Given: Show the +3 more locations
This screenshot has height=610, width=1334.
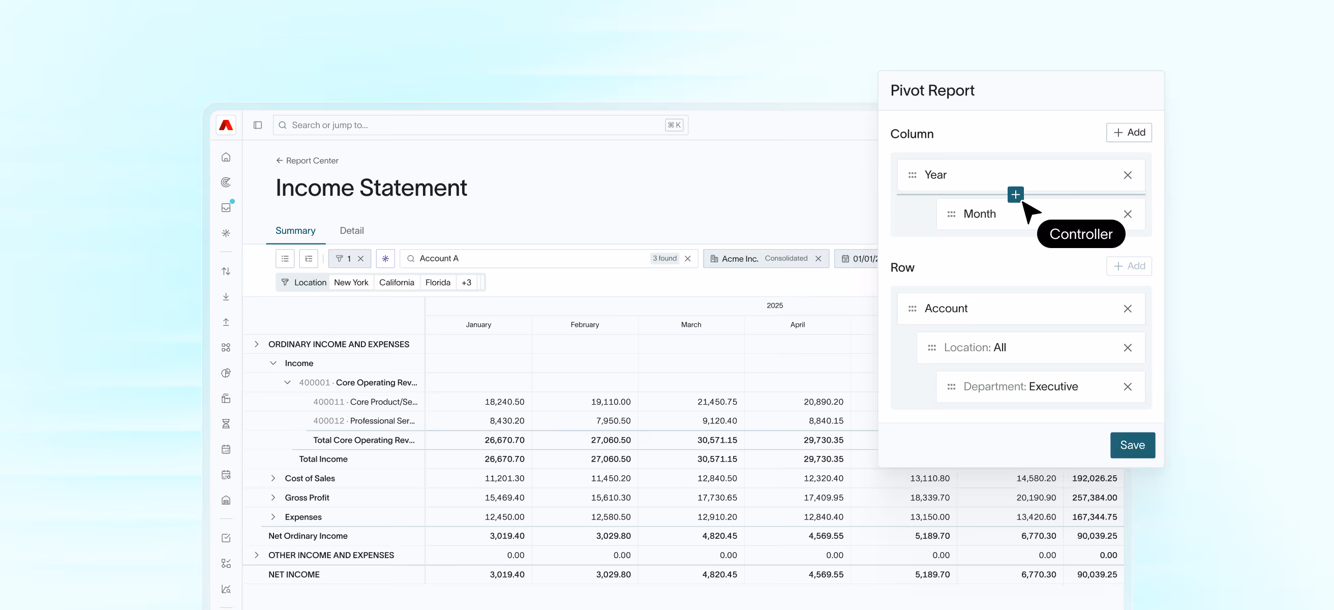Looking at the screenshot, I should (467, 283).
